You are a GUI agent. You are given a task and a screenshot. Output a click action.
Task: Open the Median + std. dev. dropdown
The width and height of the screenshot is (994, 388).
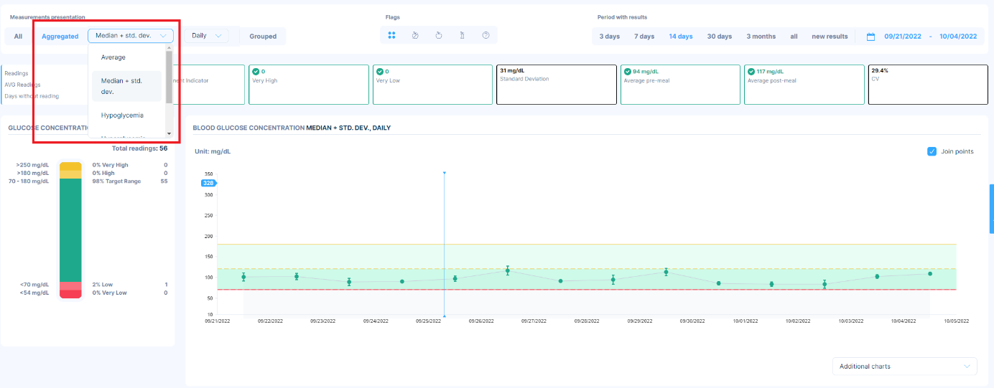point(131,36)
